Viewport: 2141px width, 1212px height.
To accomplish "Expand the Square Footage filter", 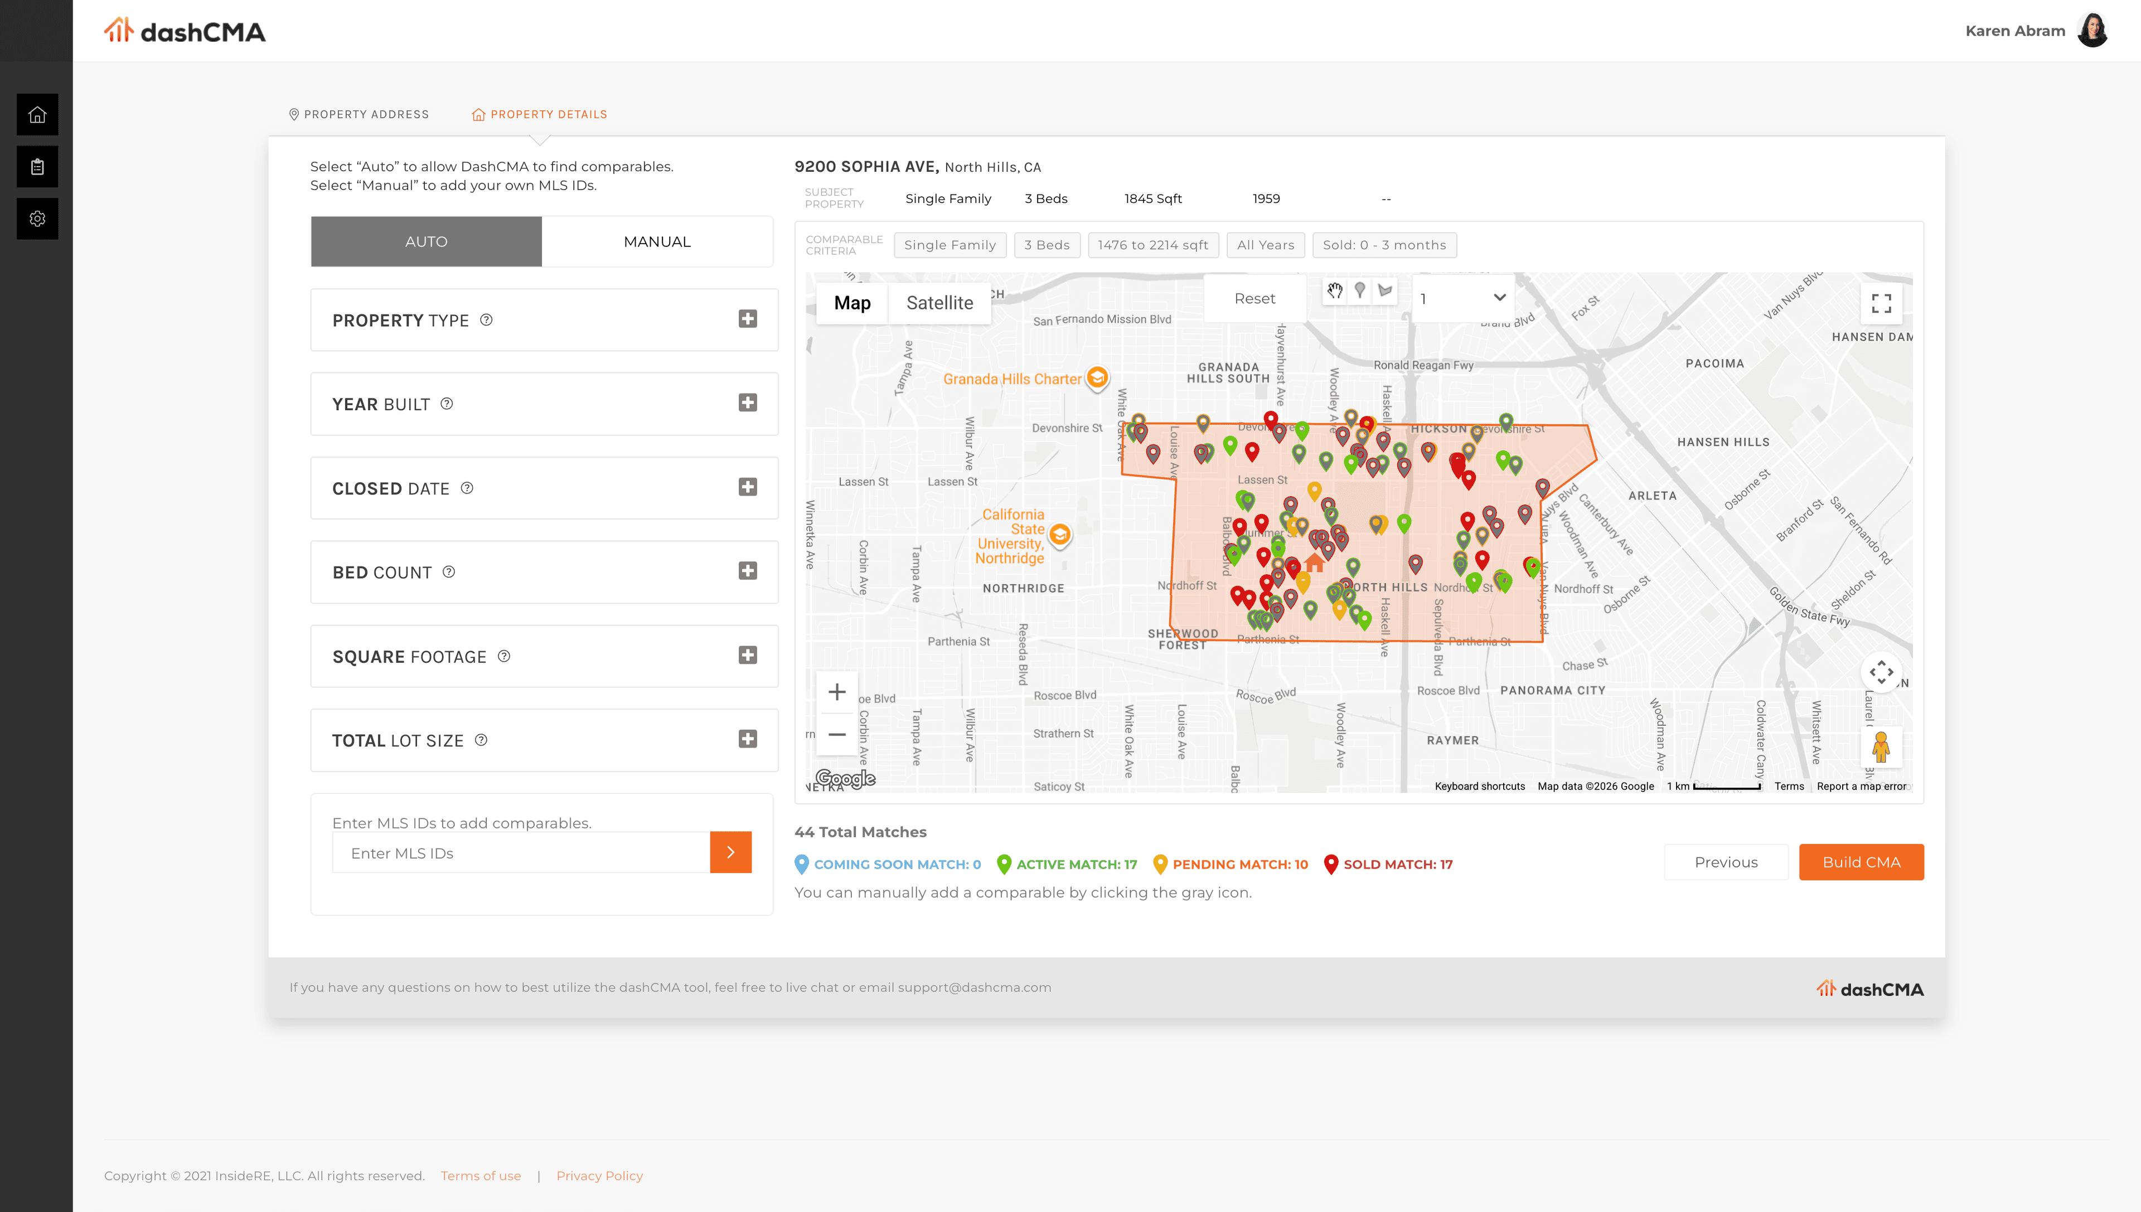I will coord(748,655).
